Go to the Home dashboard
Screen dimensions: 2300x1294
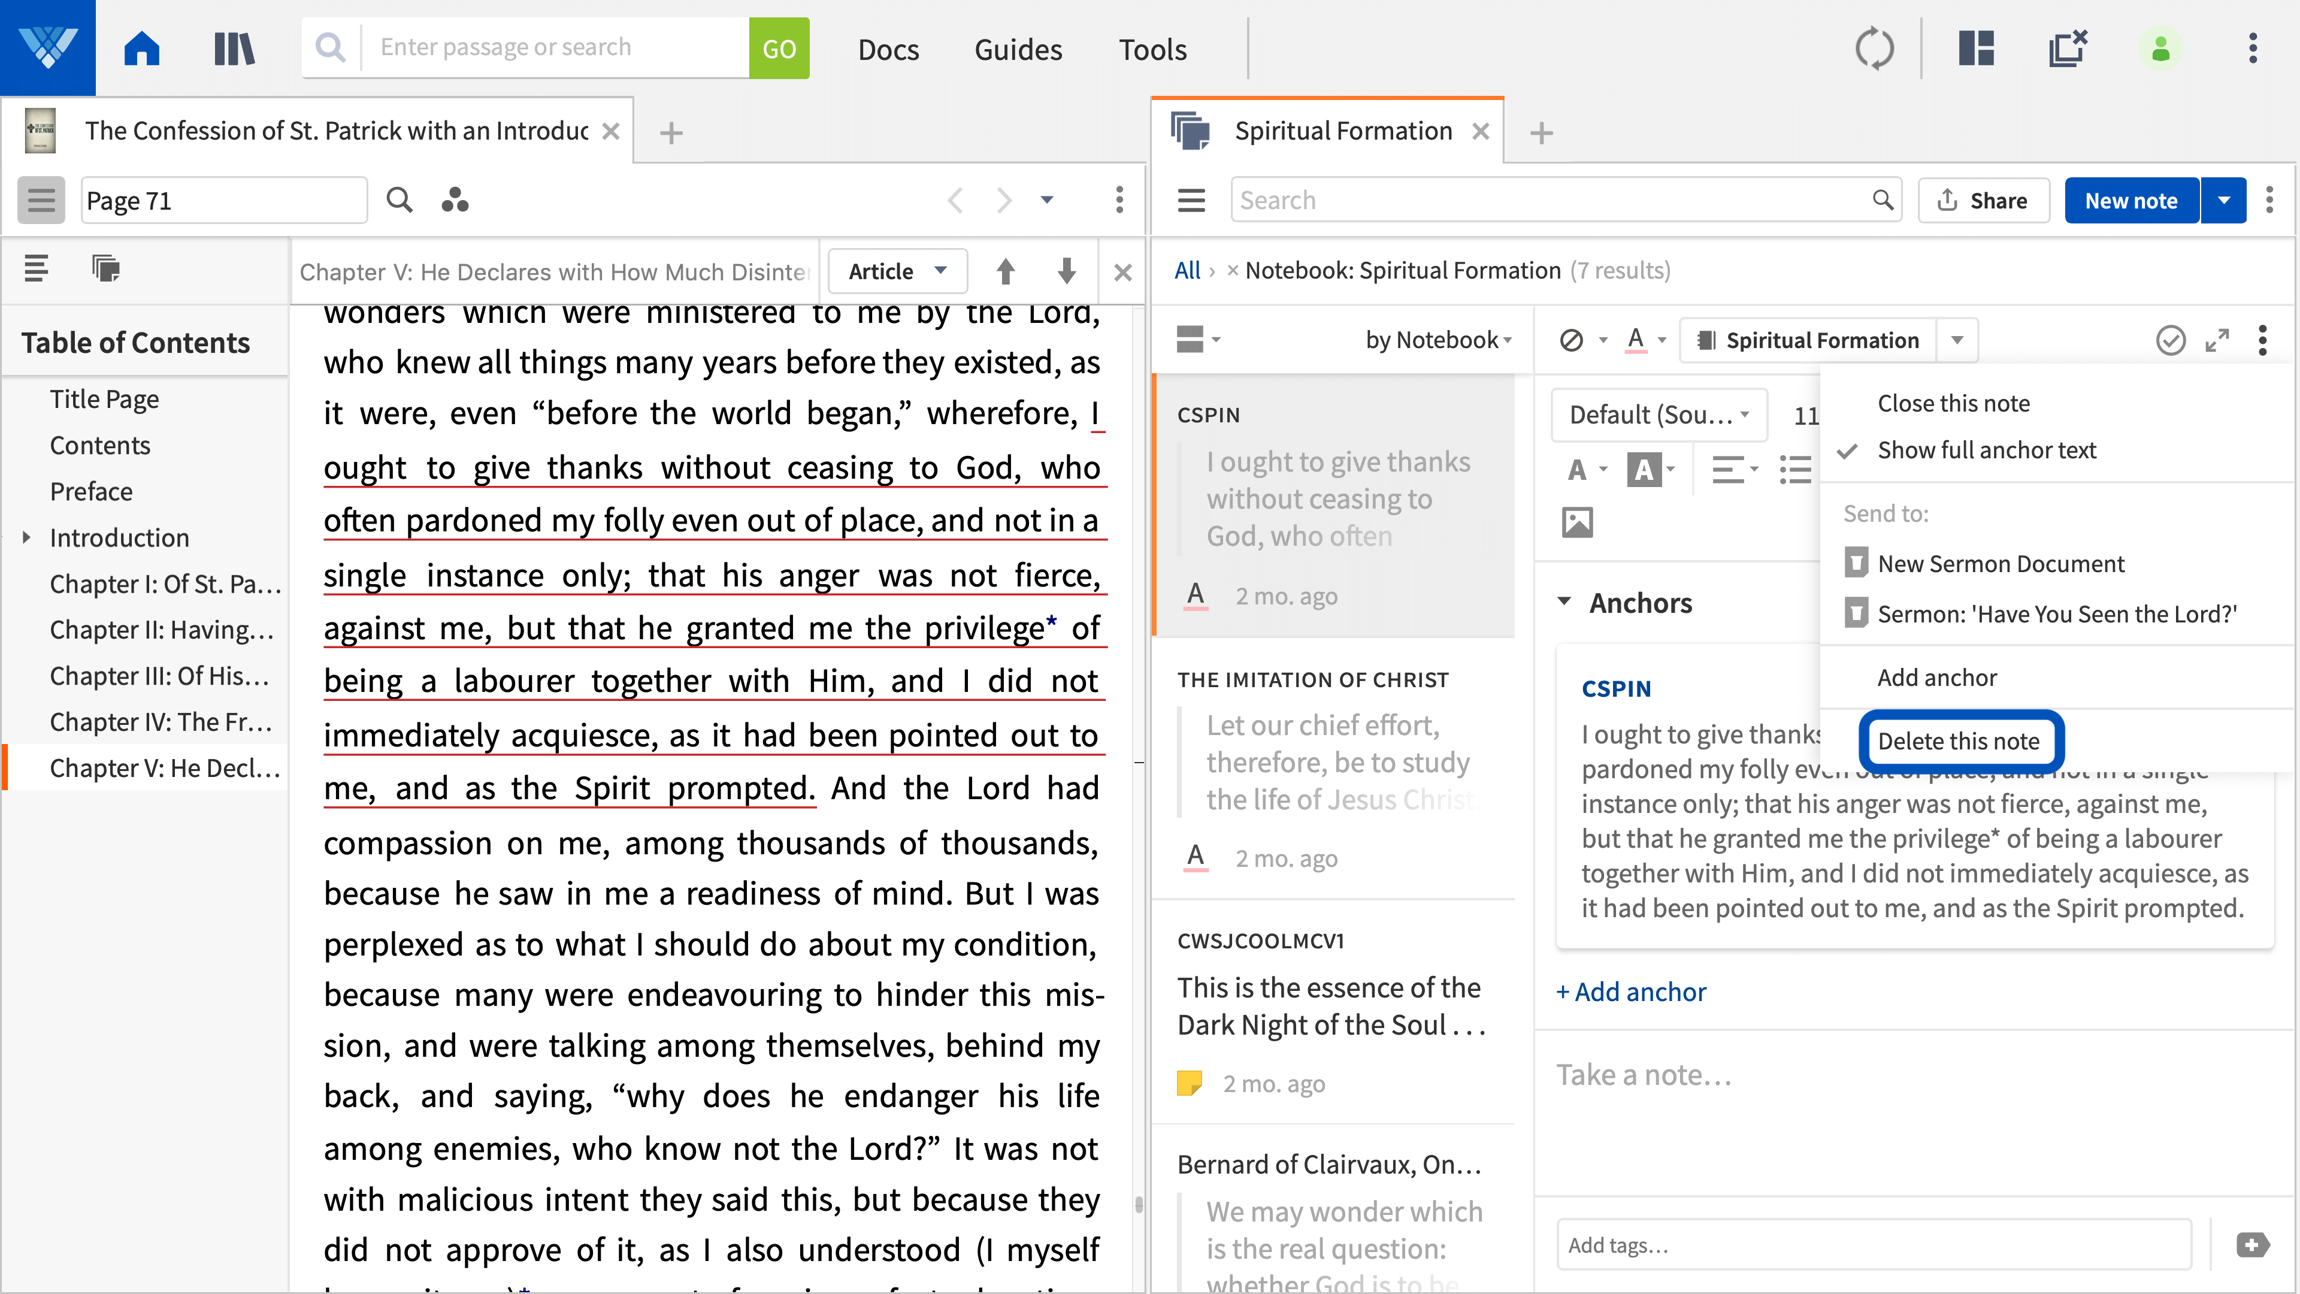tap(141, 48)
